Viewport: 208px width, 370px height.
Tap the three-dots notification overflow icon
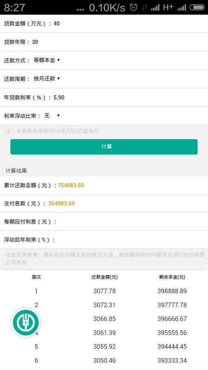tap(81, 10)
